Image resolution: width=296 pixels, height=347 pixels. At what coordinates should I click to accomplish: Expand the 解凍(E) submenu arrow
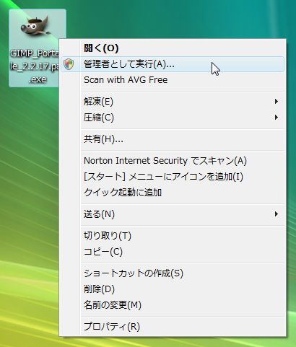[x=277, y=102]
